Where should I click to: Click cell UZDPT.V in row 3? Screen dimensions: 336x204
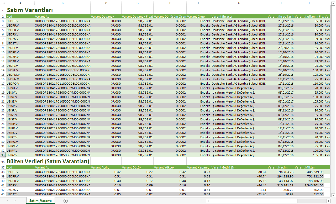20,21
